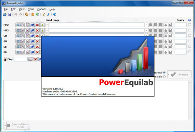Viewport: 195px width, 132px height.
Task: Click the green clock toolbar icon
Action: tap(38, 14)
